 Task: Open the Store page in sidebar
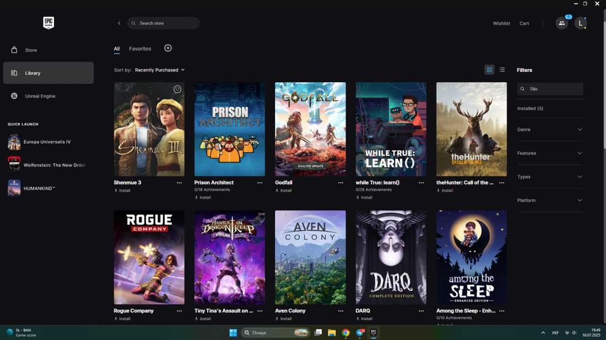coord(48,50)
